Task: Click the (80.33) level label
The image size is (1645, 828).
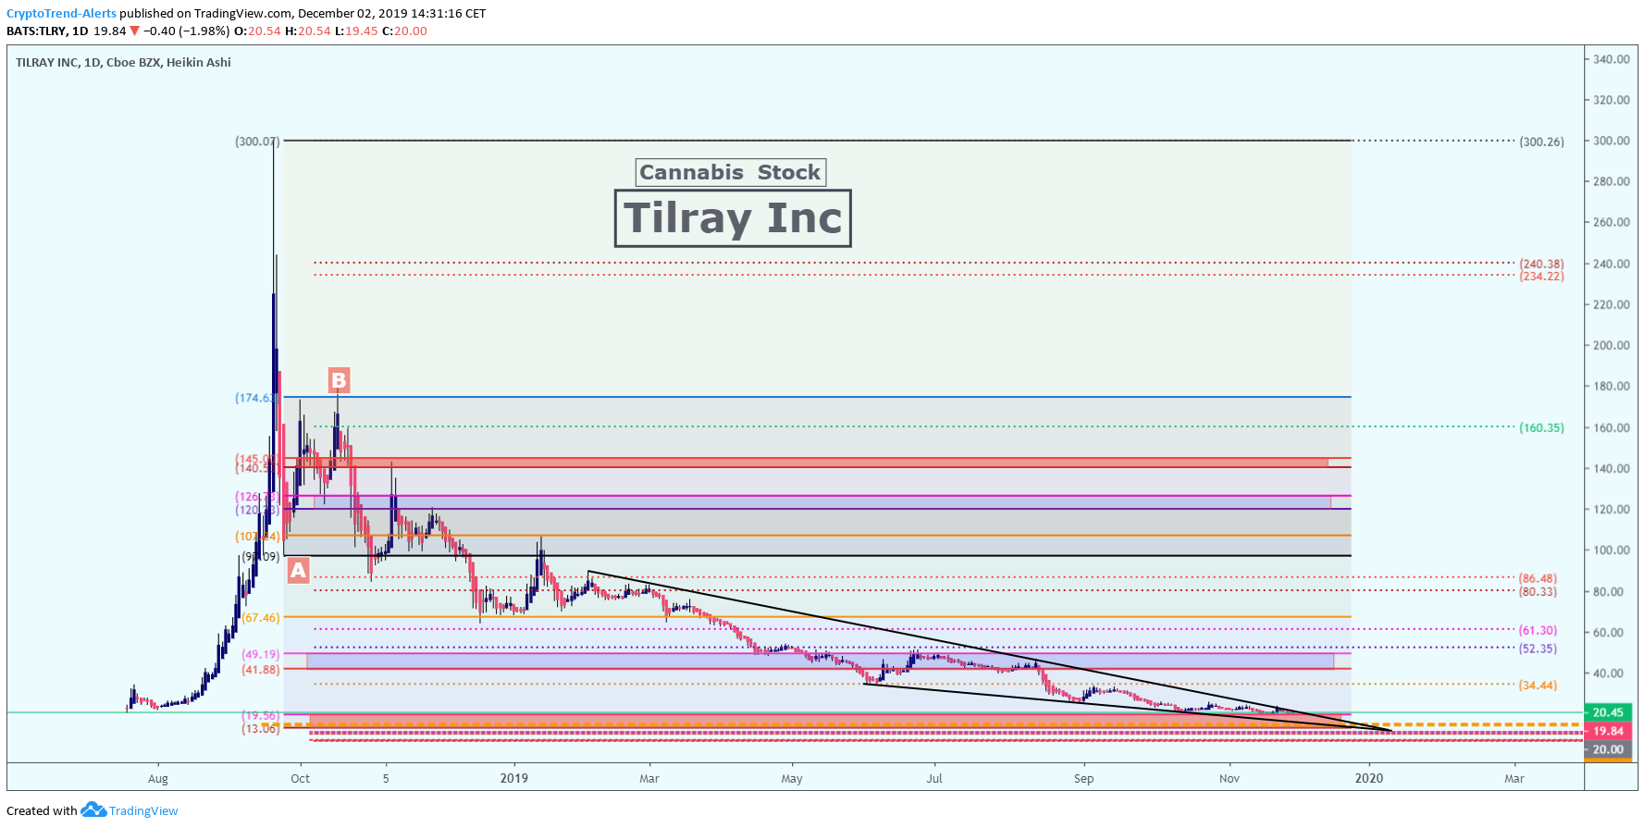Action: (1538, 591)
